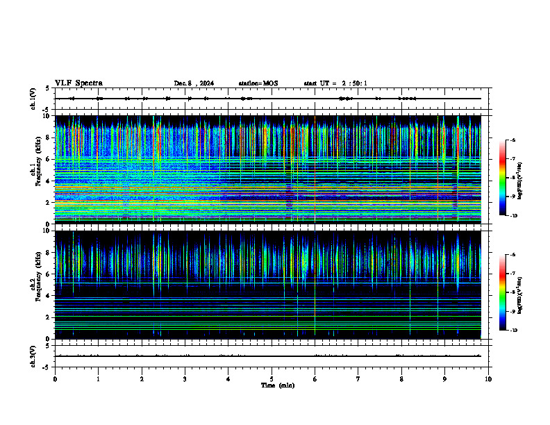This screenshot has width=550, height=425.
Task: Click the -5 tick on the ch.1(V) axis
Action: [47, 110]
